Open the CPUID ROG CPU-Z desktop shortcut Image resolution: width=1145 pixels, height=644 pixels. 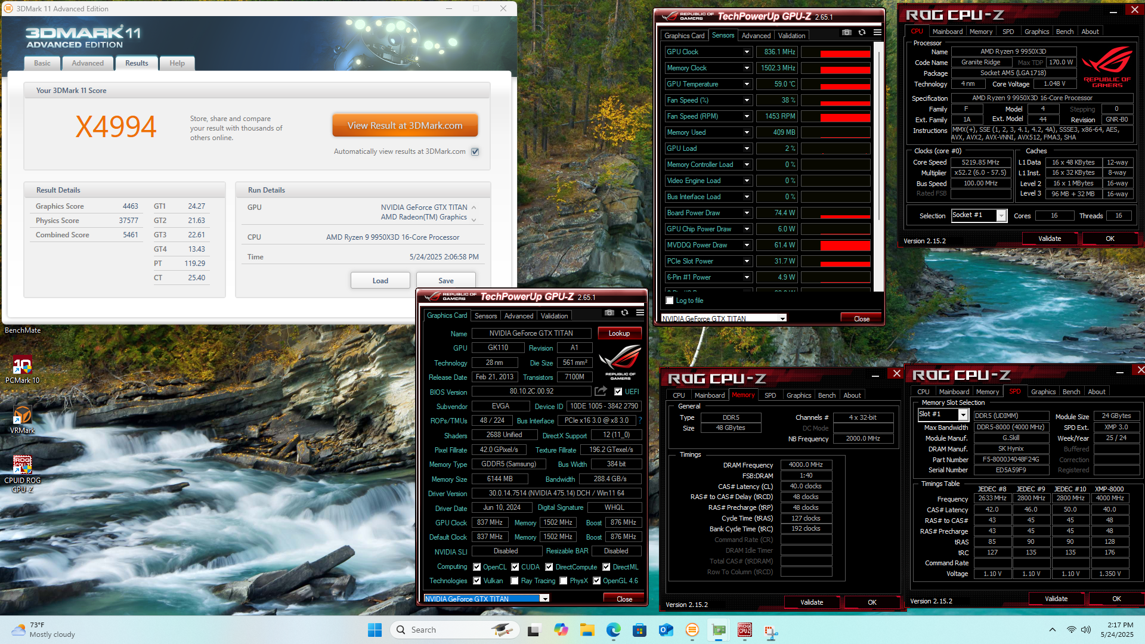(23, 474)
